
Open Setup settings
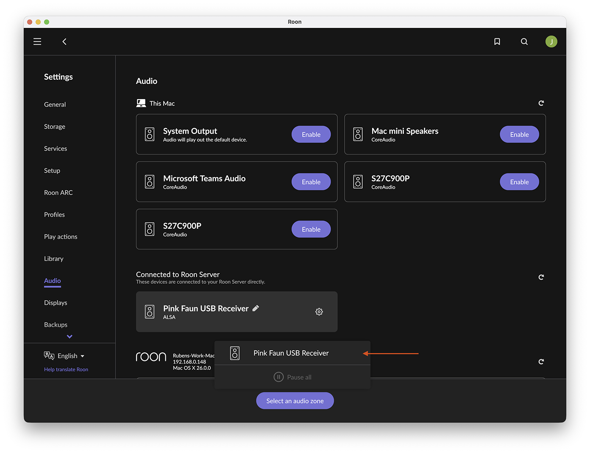pyautogui.click(x=52, y=170)
